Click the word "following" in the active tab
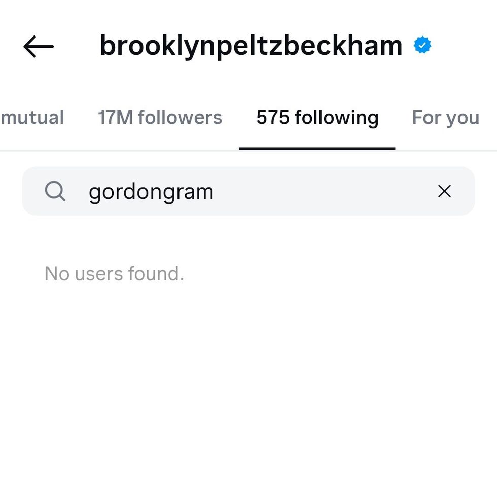The image size is (497, 498). point(337,118)
